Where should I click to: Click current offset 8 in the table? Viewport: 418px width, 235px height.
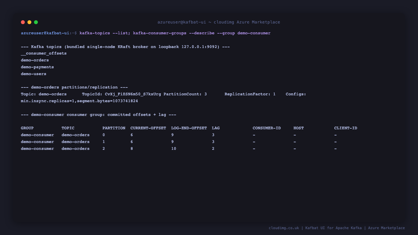[x=132, y=149]
